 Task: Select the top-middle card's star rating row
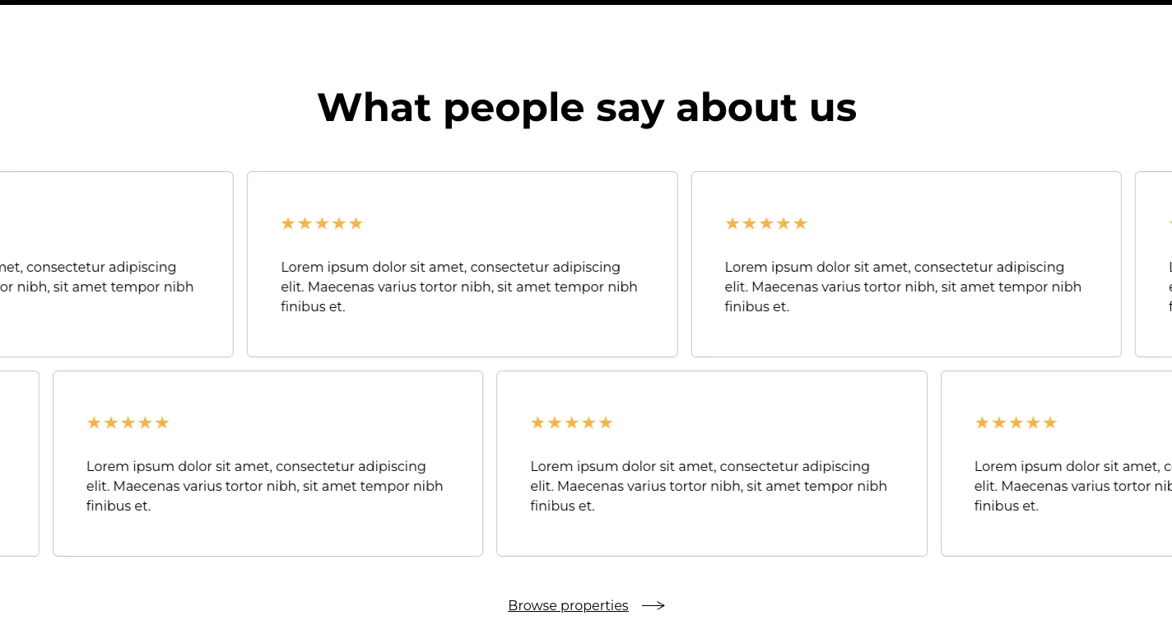(x=322, y=223)
